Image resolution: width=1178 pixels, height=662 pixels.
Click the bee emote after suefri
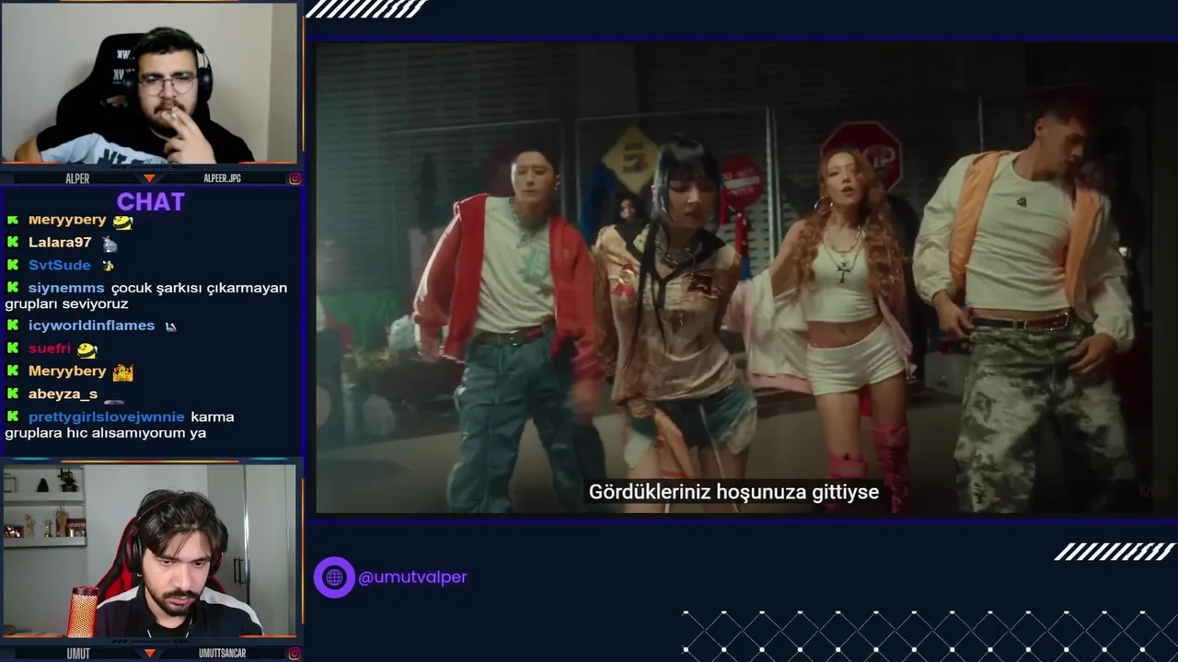coord(87,349)
